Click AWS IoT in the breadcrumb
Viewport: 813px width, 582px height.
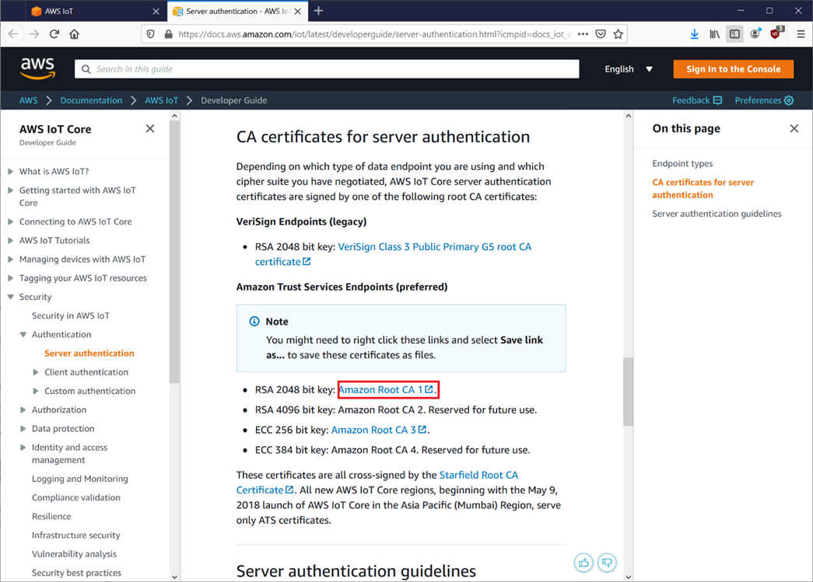(161, 100)
